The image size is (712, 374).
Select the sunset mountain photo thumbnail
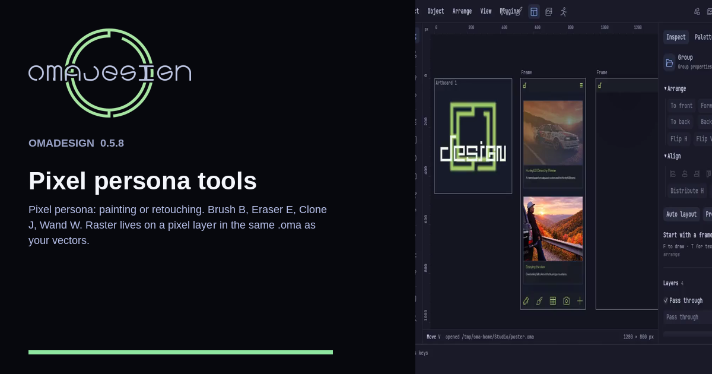[553, 229]
